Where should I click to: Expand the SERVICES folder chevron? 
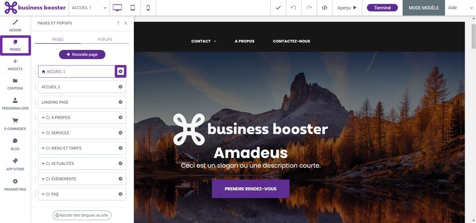43,133
